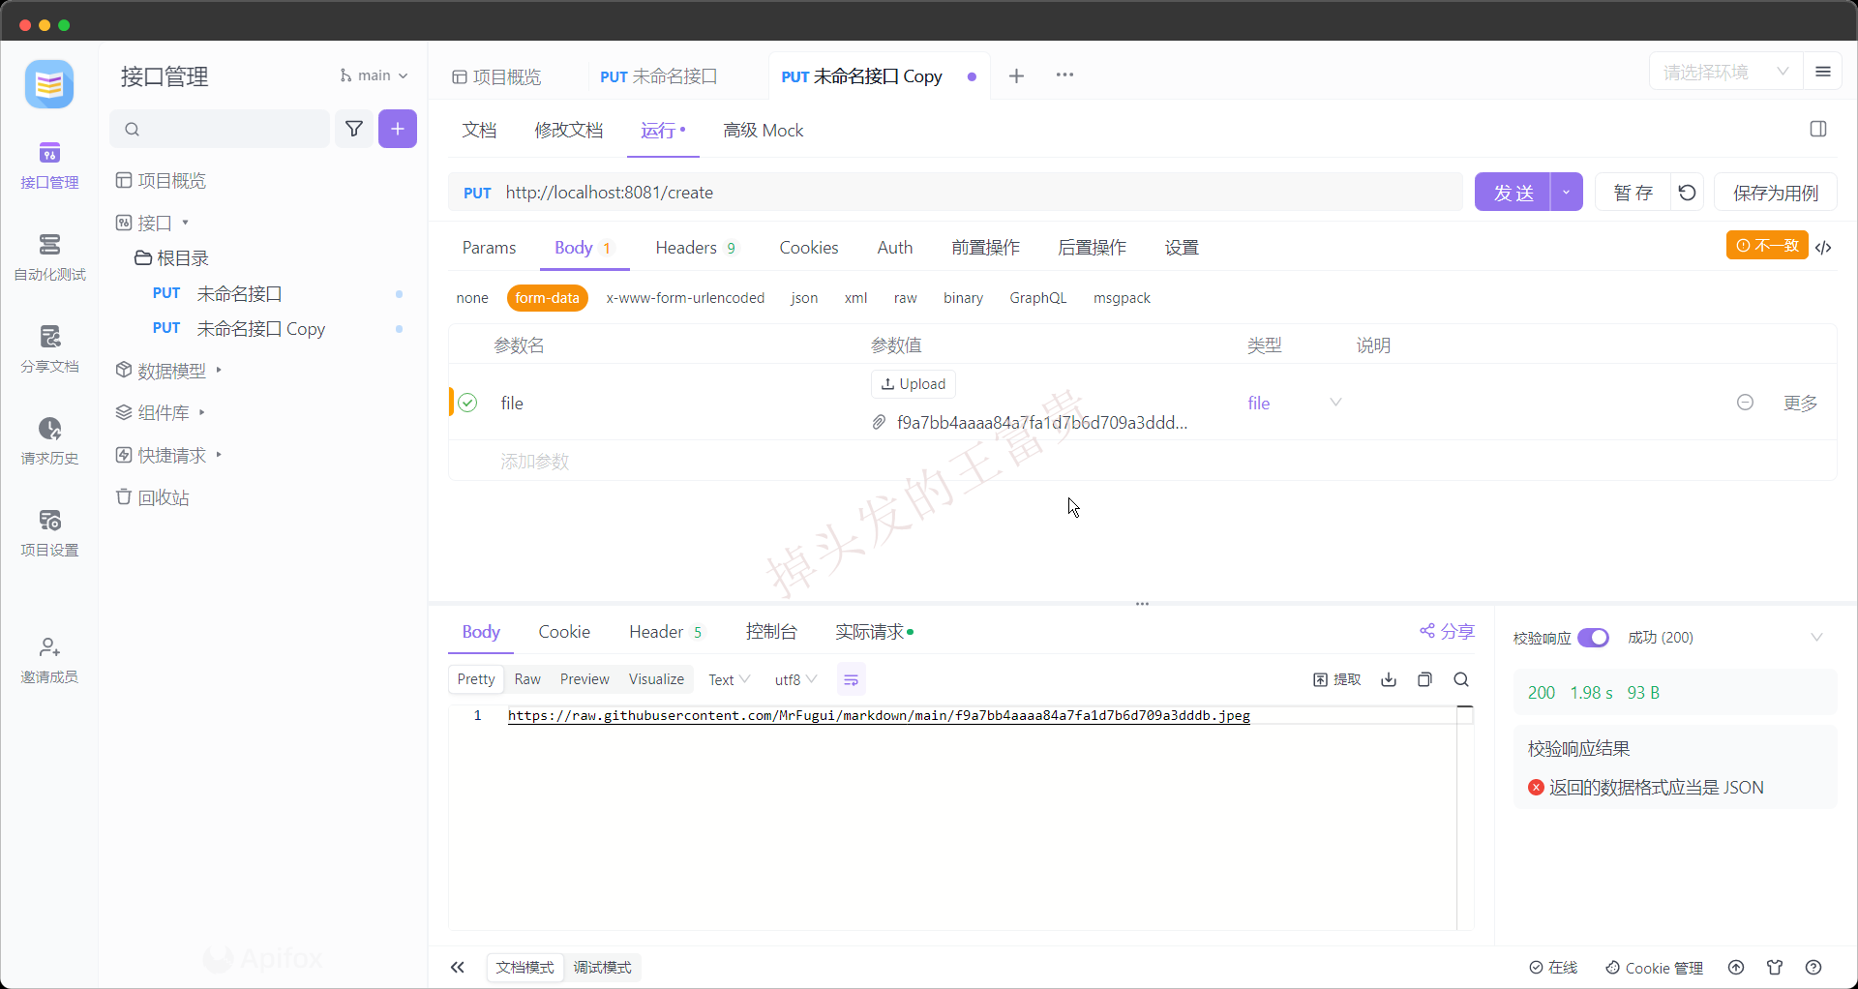This screenshot has width=1858, height=989.
Task: Open the 请选择环境 environment dropdown
Action: click(1725, 73)
